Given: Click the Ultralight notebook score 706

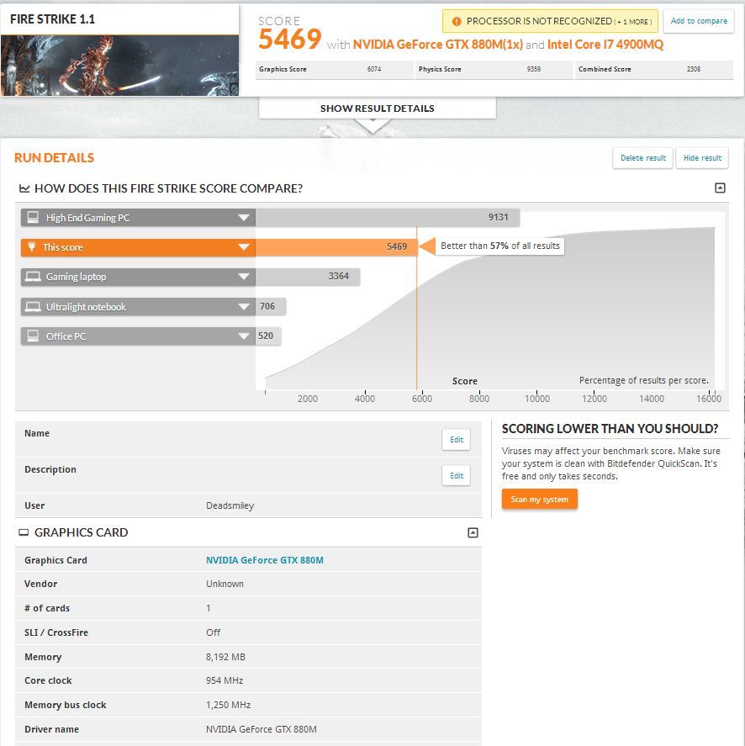Looking at the screenshot, I should [x=267, y=306].
